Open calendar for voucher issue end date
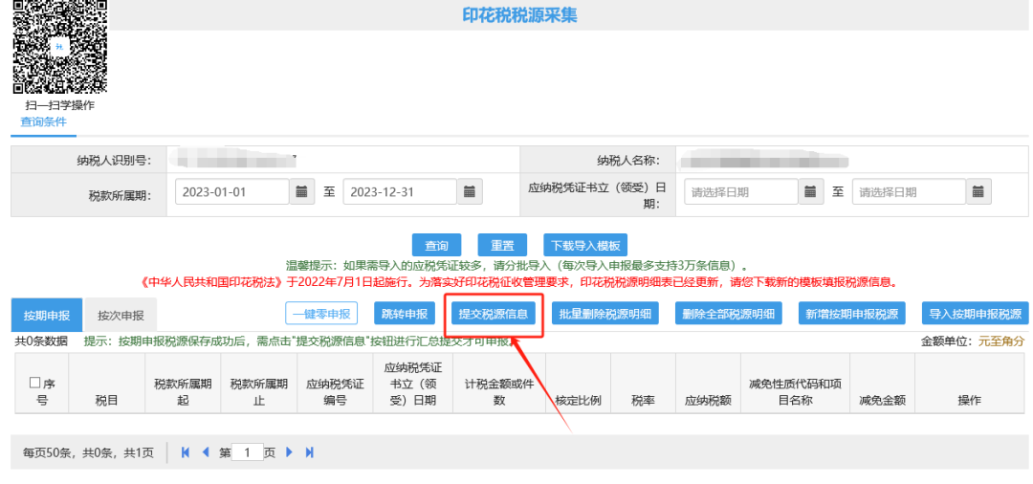The height and width of the screenshot is (484, 1033). [x=978, y=192]
